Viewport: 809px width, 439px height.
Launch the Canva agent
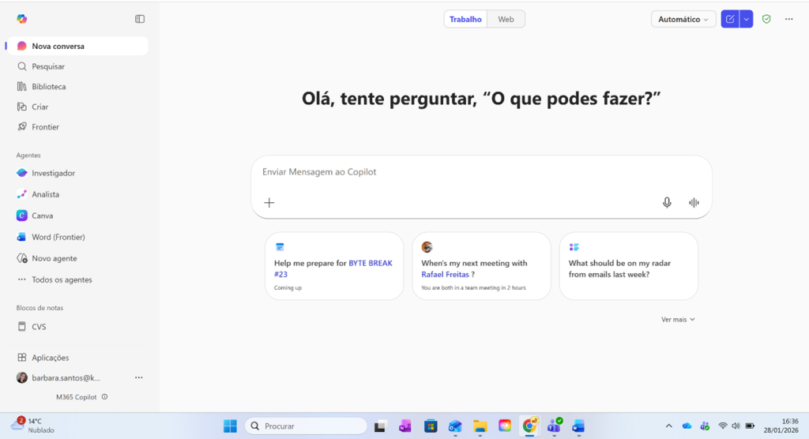point(42,216)
